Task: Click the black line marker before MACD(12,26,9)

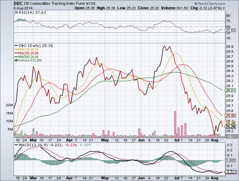Action: click(x=16, y=145)
